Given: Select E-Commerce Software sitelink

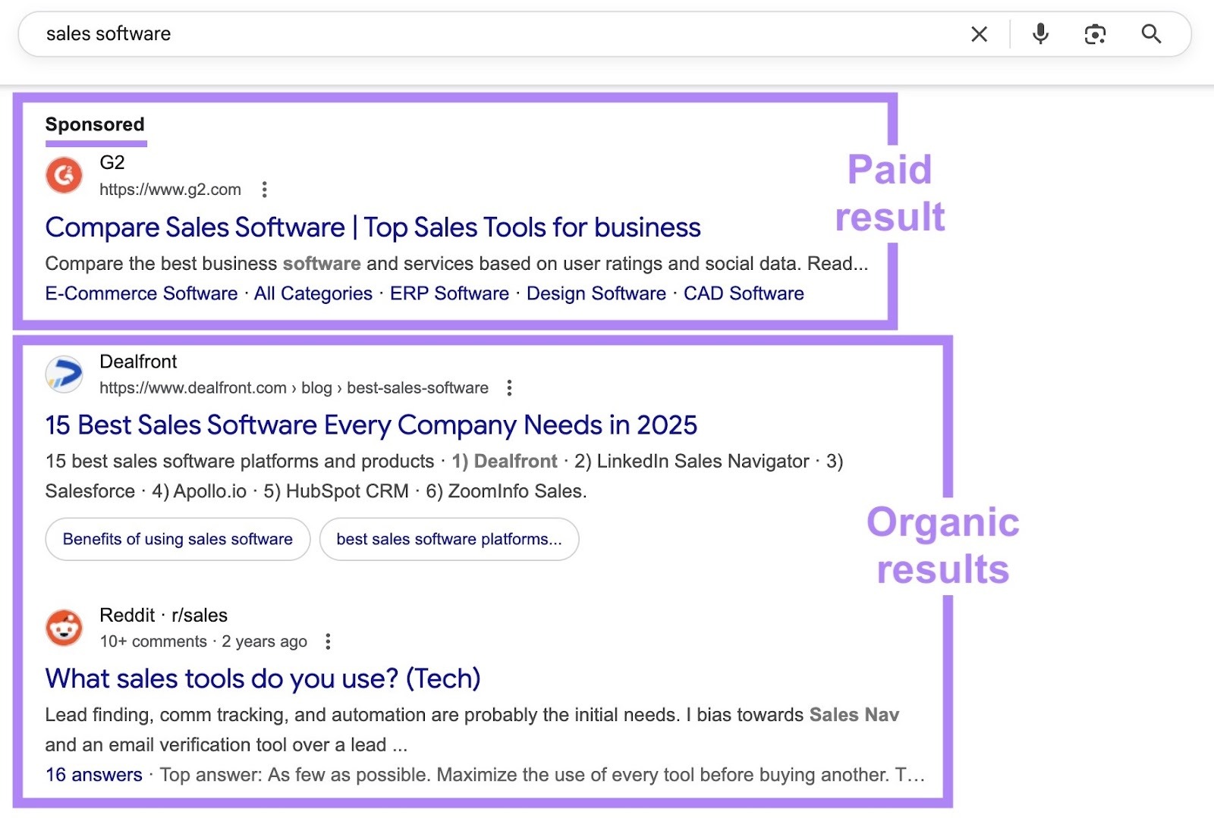Looking at the screenshot, I should [x=141, y=293].
